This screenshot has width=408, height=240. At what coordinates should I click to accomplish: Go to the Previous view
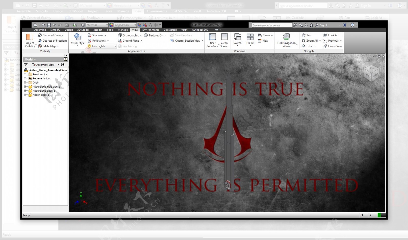pyautogui.click(x=331, y=41)
